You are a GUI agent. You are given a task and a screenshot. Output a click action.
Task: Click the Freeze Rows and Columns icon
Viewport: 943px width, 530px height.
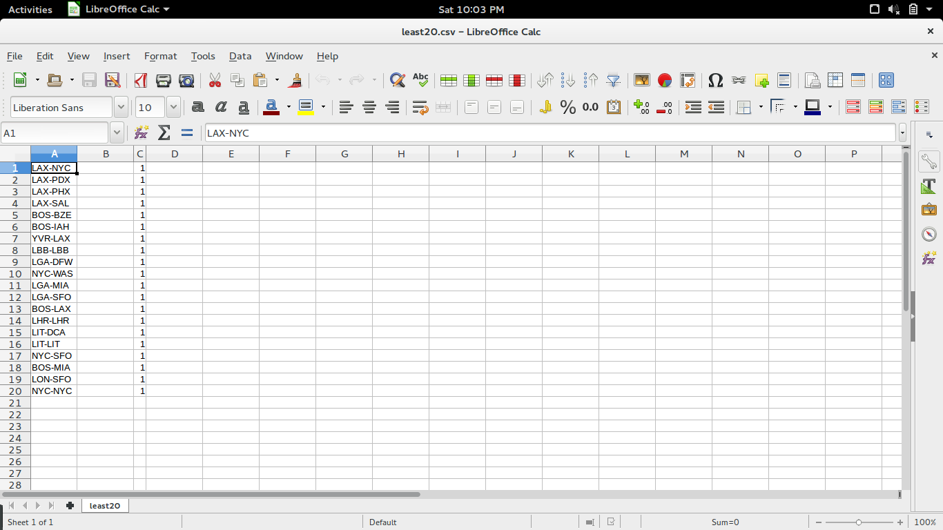pyautogui.click(x=835, y=80)
